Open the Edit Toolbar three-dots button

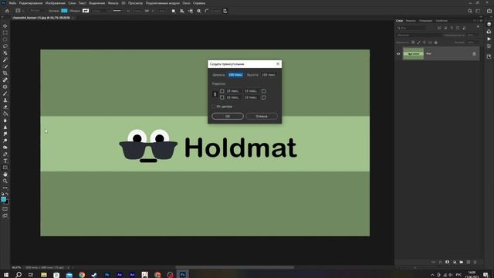tap(5, 188)
